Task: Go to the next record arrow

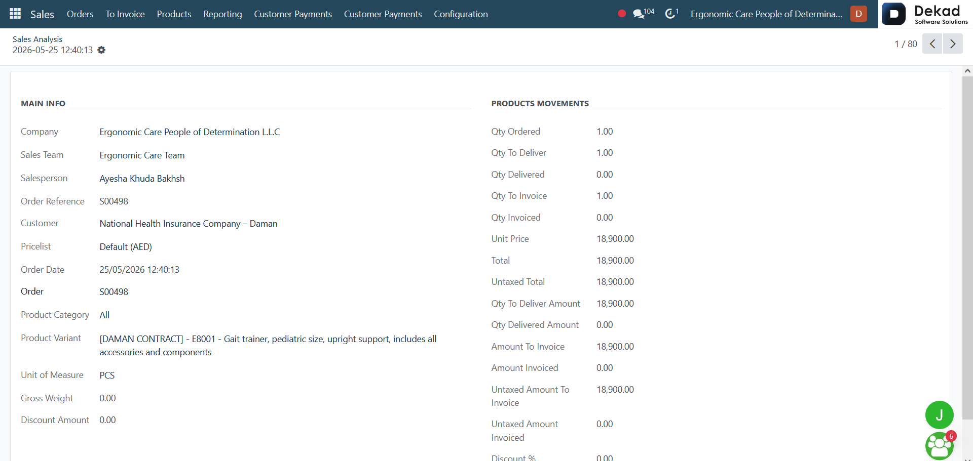Action: [x=953, y=44]
